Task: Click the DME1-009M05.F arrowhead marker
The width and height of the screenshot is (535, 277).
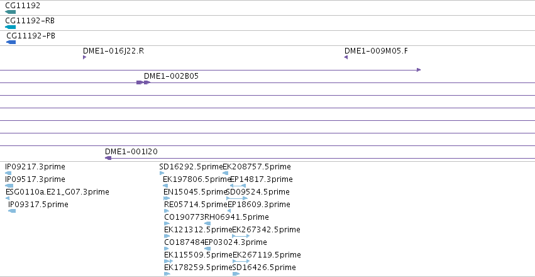Action: click(x=346, y=57)
